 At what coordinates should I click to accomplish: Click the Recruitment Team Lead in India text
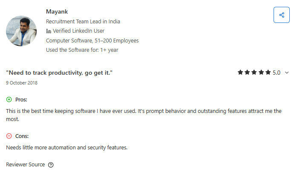point(83,21)
